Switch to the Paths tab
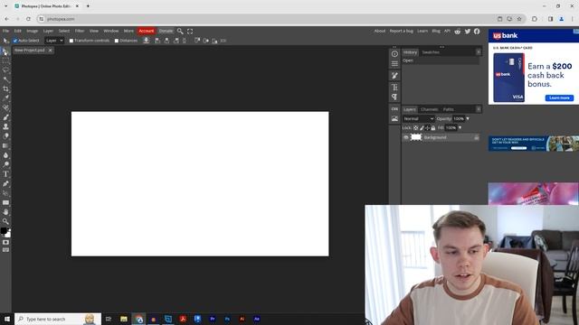 (x=449, y=109)
